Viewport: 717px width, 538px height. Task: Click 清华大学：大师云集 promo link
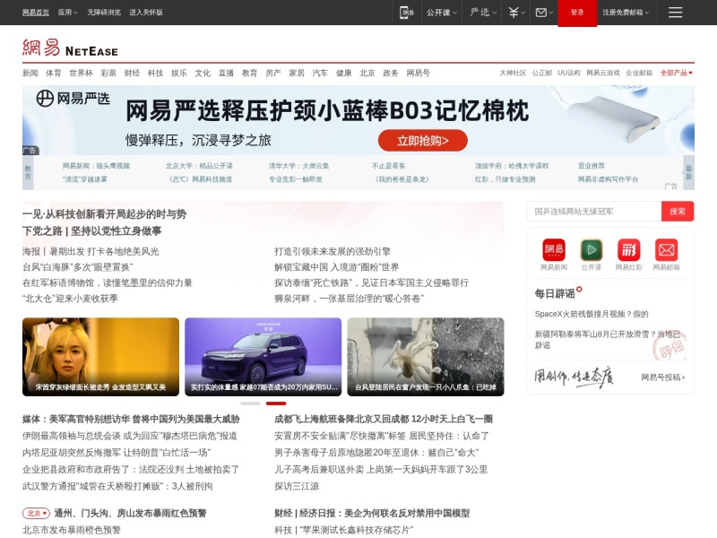[x=298, y=166]
